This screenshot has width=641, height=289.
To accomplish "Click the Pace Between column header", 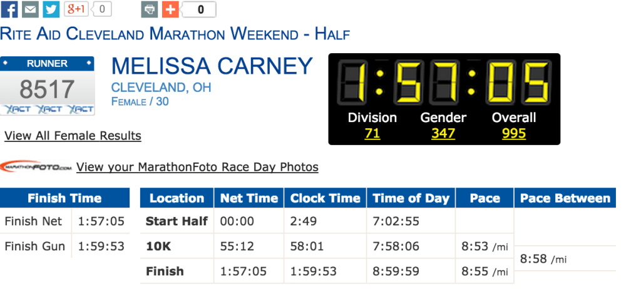I will [x=565, y=198].
